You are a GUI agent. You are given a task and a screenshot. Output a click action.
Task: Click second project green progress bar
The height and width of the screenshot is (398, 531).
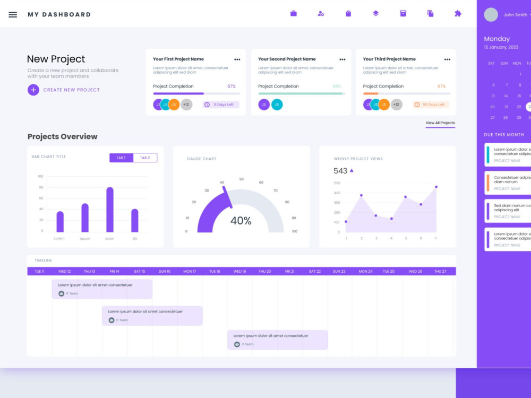(302, 93)
